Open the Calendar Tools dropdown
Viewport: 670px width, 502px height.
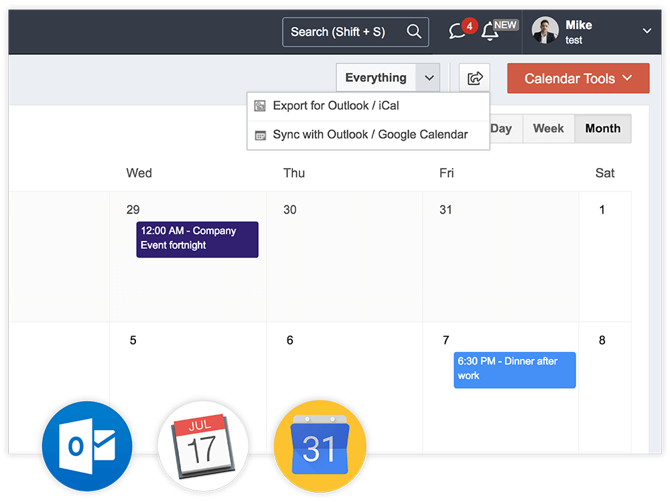click(x=578, y=78)
